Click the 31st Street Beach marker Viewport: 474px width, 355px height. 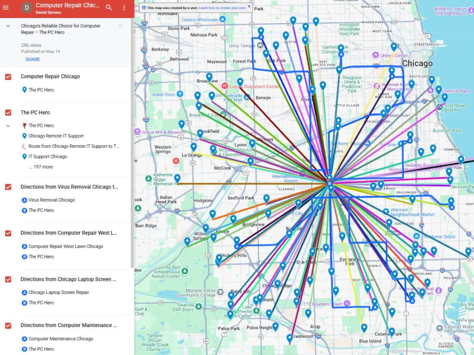(440, 107)
